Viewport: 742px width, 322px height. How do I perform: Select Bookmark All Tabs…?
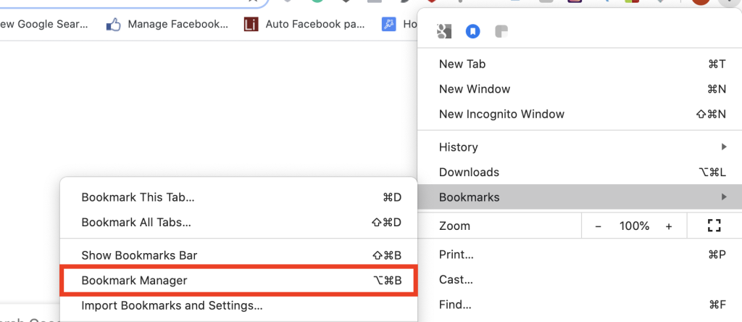pos(238,222)
